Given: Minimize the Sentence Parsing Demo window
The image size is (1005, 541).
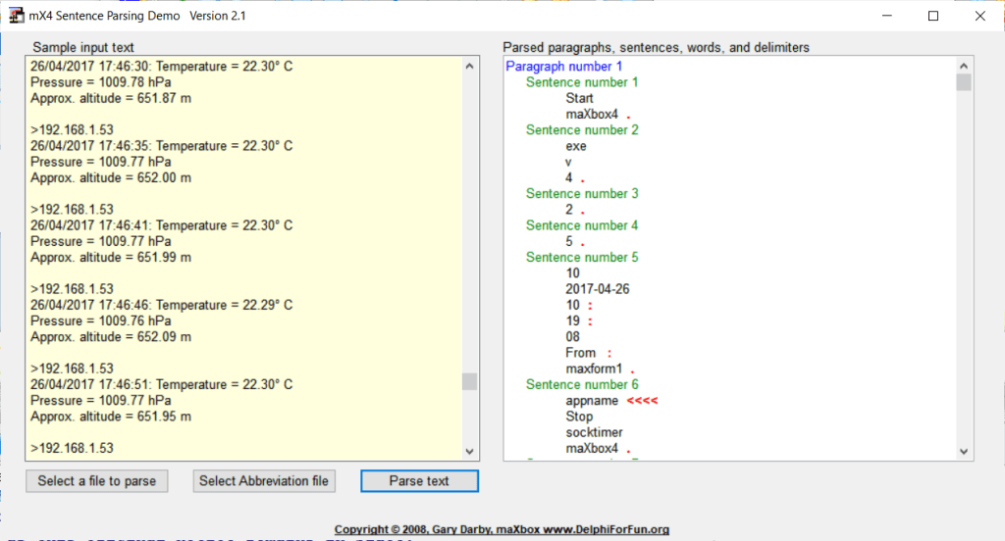Looking at the screenshot, I should [x=887, y=16].
